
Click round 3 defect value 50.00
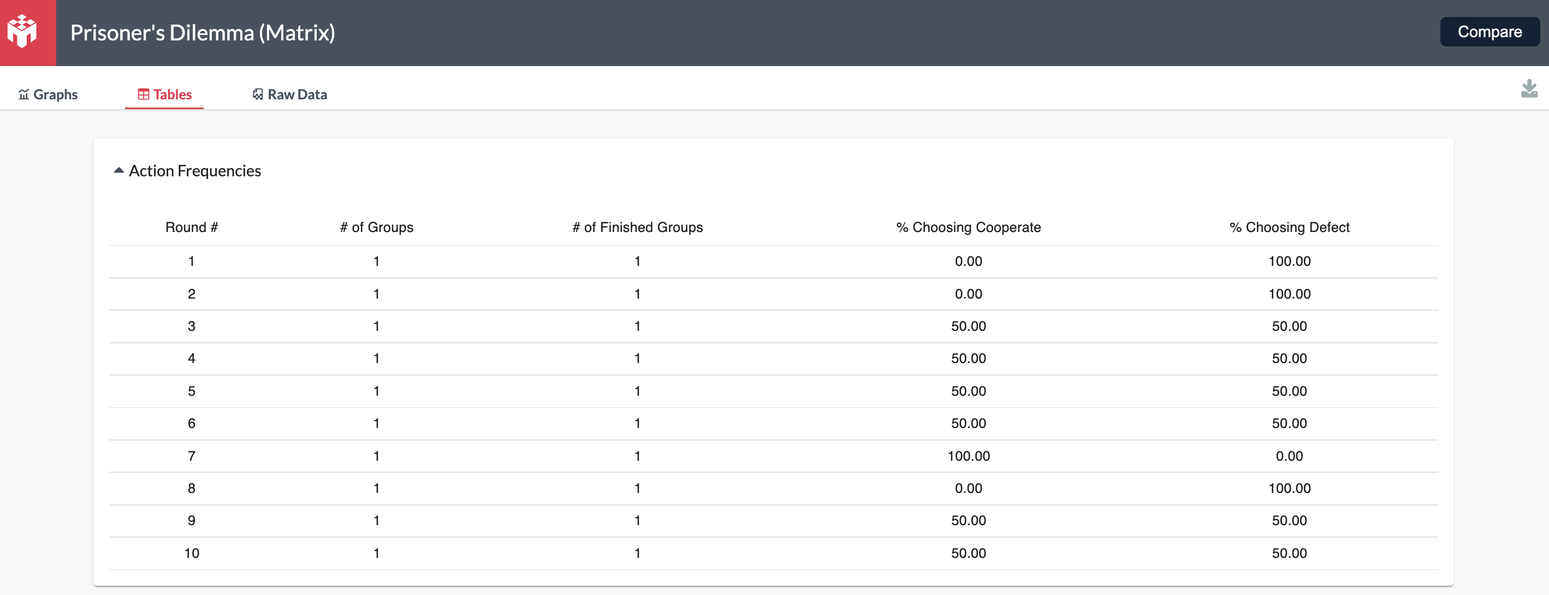pyautogui.click(x=1289, y=326)
